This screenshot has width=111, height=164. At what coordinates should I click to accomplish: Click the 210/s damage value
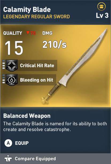click(x=55, y=45)
